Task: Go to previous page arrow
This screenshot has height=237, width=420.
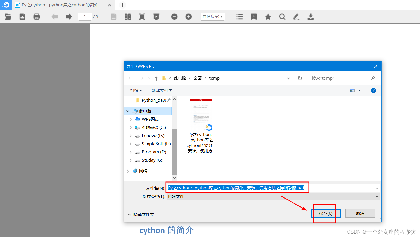Action: coord(55,17)
